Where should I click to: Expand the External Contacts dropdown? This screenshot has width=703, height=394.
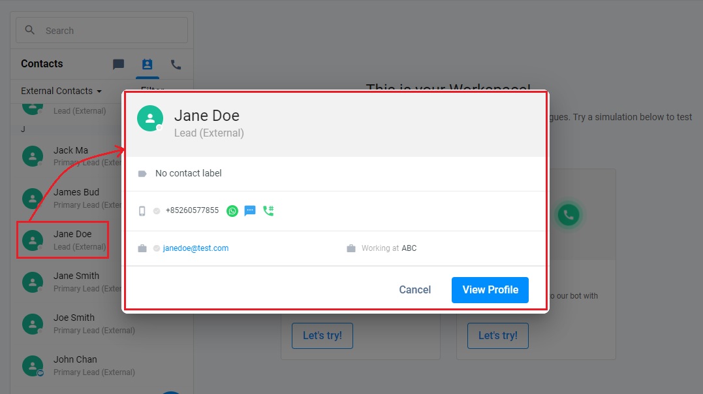[61, 91]
